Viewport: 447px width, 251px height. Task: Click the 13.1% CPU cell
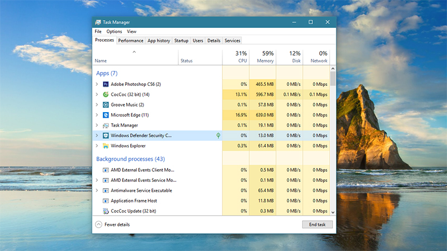click(236, 94)
